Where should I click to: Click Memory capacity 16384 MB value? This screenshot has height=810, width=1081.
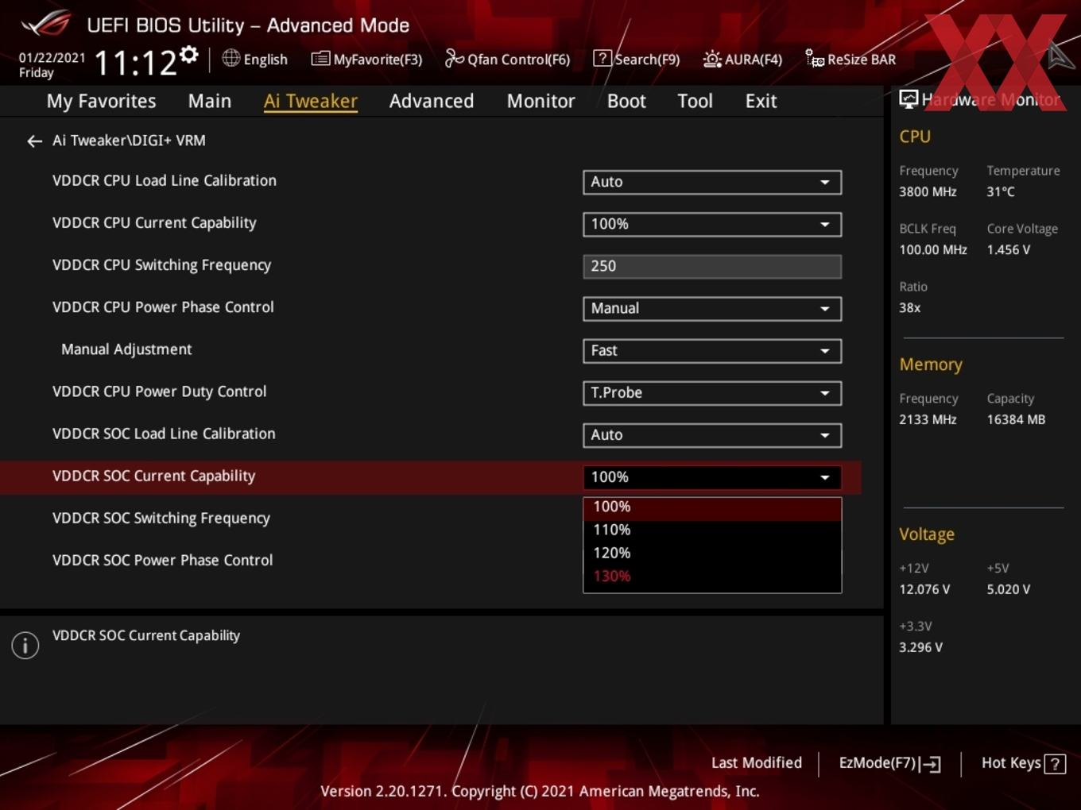pyautogui.click(x=1016, y=420)
